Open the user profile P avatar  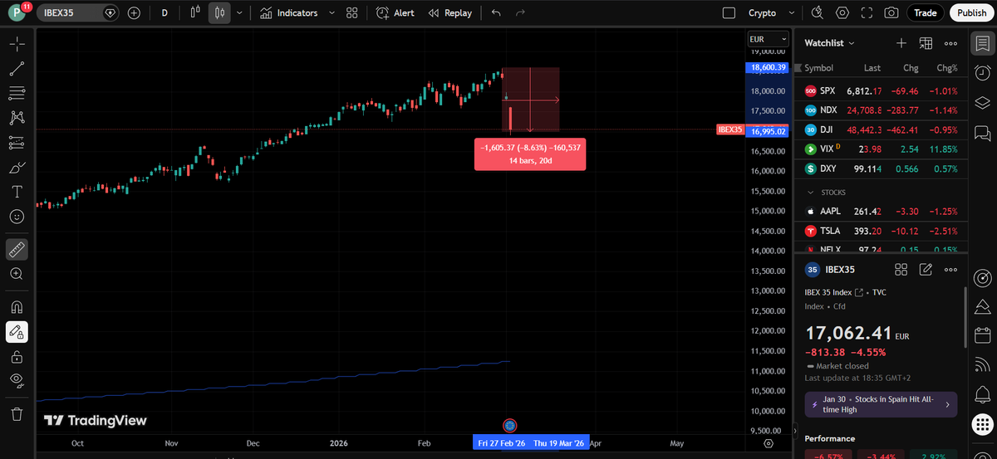(x=17, y=12)
